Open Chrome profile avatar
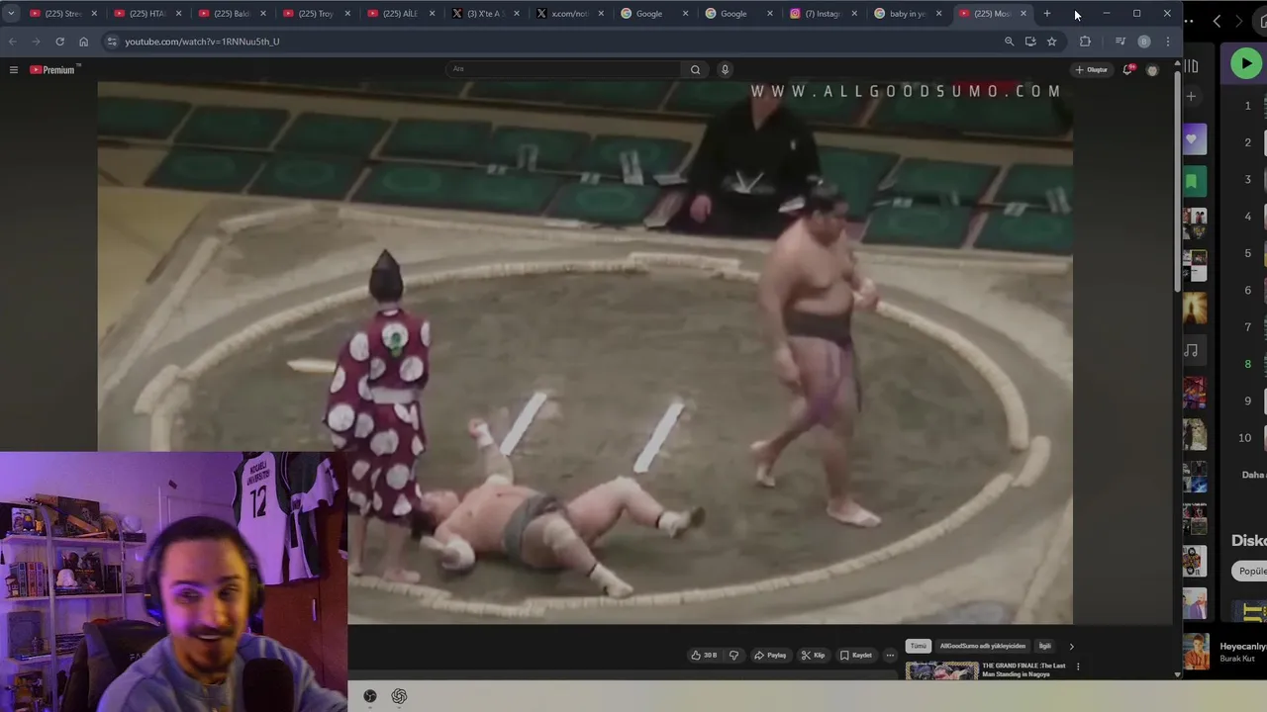The image size is (1267, 712). pyautogui.click(x=1144, y=42)
